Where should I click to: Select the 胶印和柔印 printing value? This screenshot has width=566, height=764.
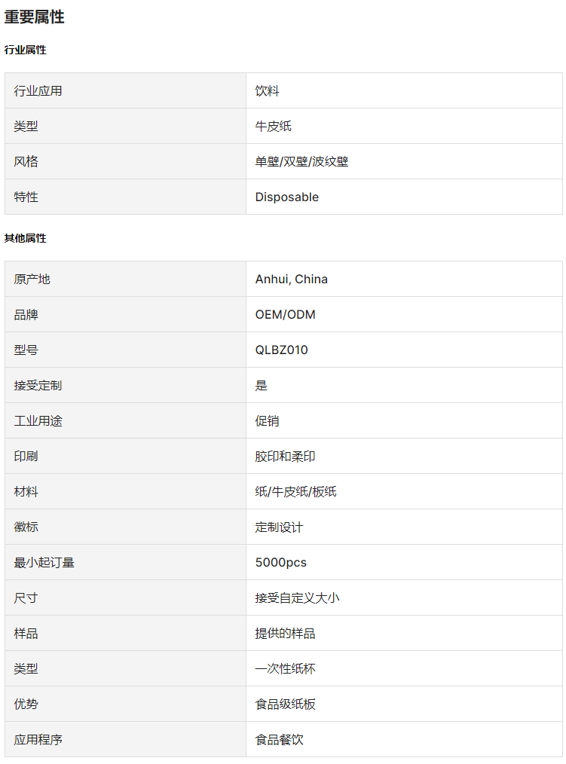pos(285,457)
